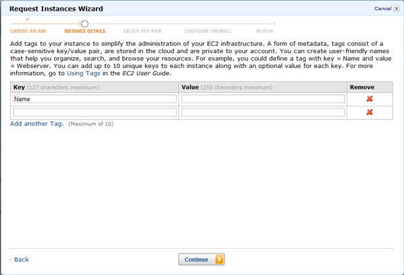This screenshot has width=404, height=275.
Task: Open the Using Tags link
Action: (84, 73)
